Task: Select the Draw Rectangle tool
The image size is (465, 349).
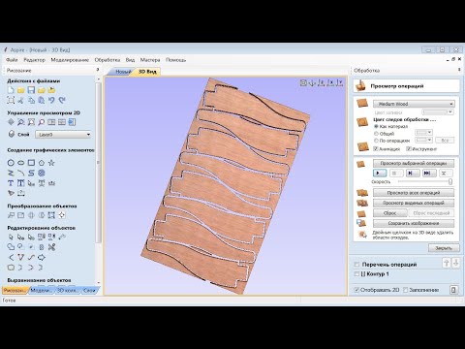Action: [x=31, y=163]
